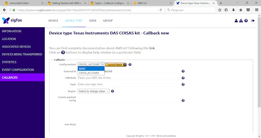Show help for the Config method field
The height and width of the screenshot is (138, 261).
click(x=130, y=65)
